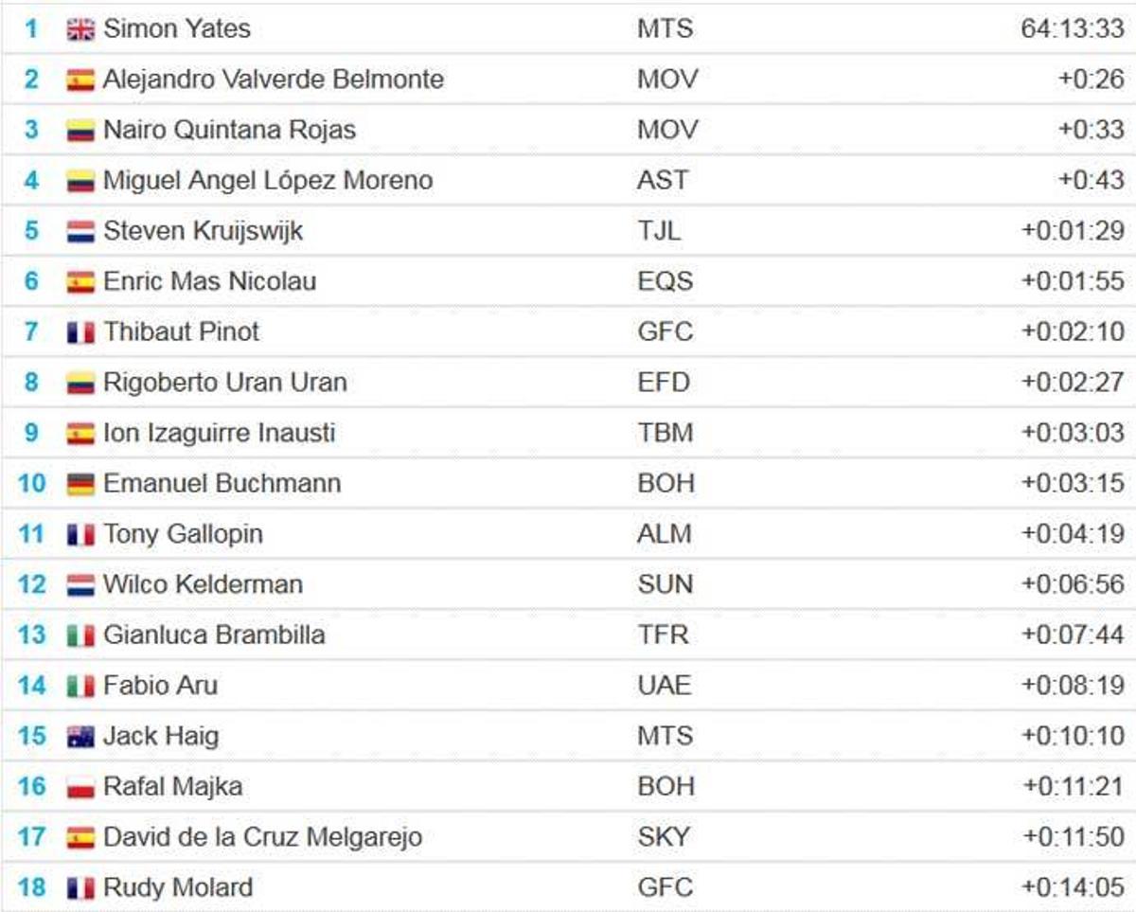Open Miguel Angel López Moreno's rider page
This screenshot has height=912, width=1136.
tap(268, 180)
